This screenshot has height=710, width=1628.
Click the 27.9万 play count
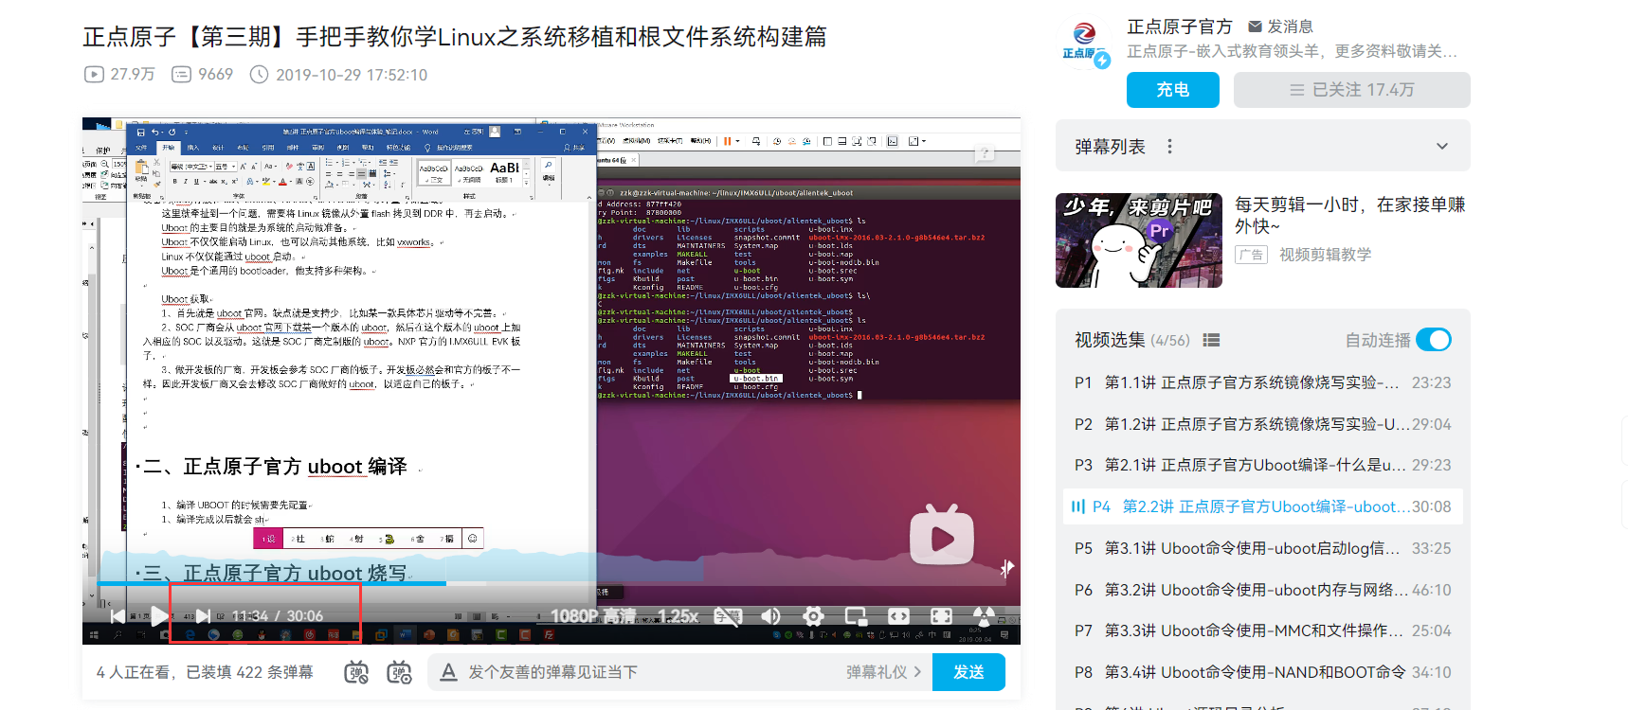tap(120, 74)
